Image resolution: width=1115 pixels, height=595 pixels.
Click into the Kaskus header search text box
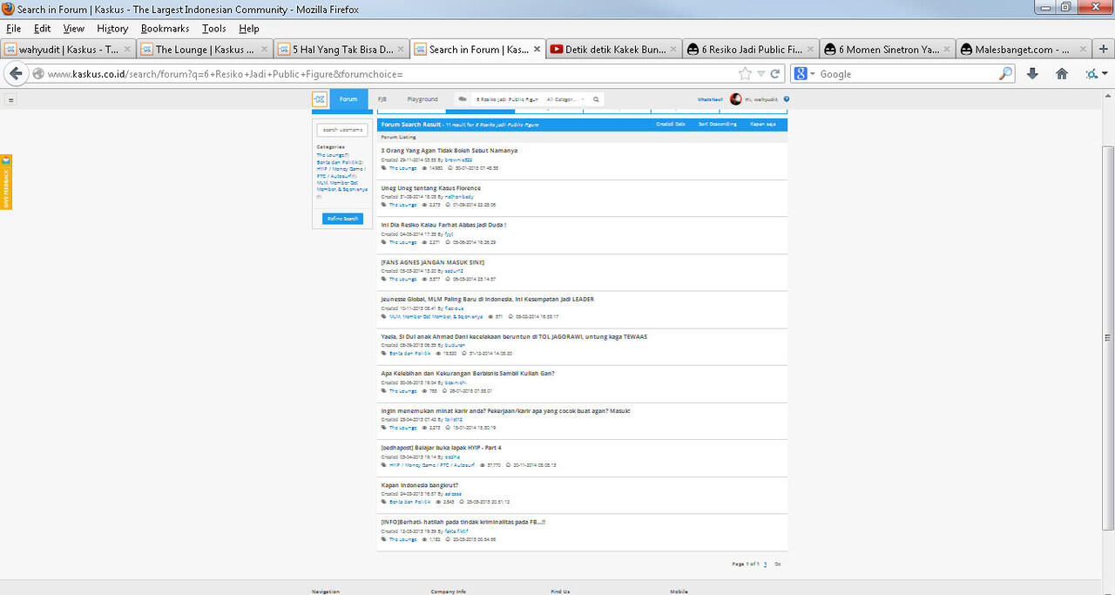pos(507,99)
